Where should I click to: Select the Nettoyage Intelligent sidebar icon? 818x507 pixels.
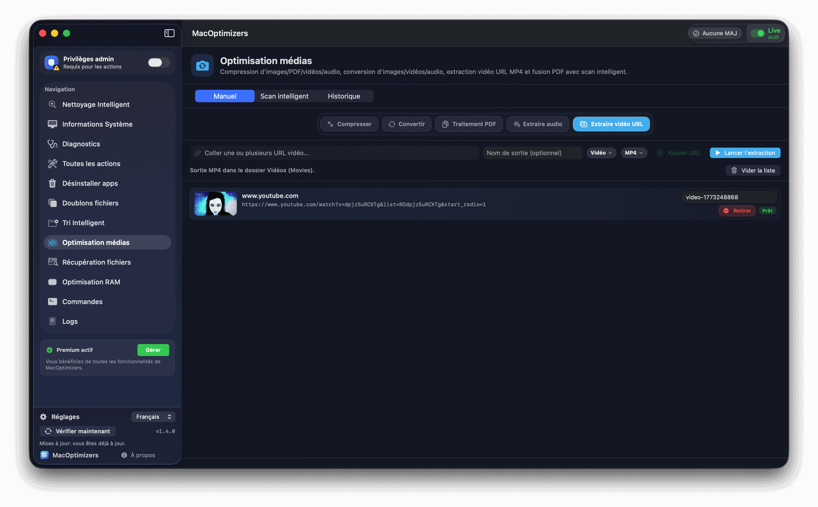point(52,104)
